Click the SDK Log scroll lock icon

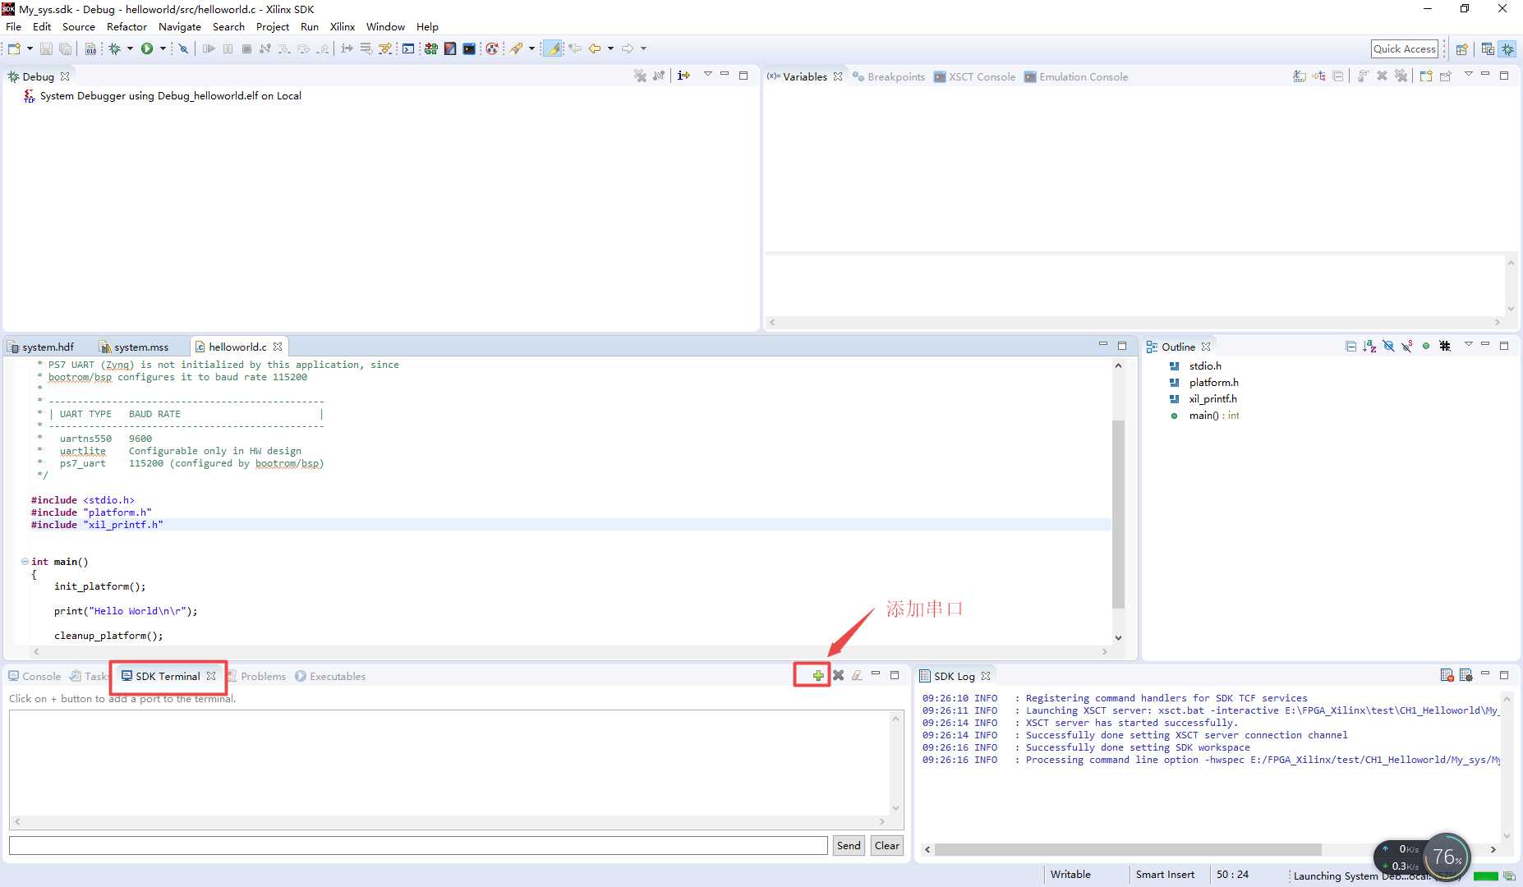pyautogui.click(x=1465, y=675)
